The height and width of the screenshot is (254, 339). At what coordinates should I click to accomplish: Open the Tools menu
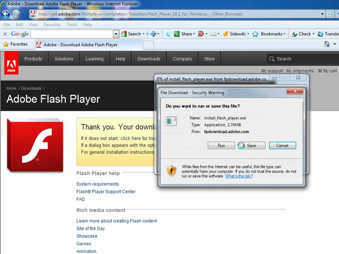click(72, 24)
